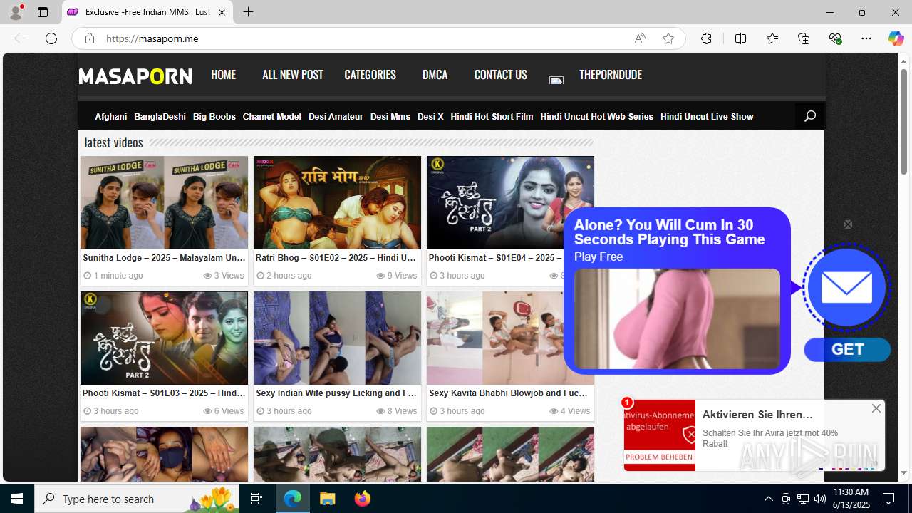This screenshot has width=912, height=513.
Task: Open the Sunitha Lodge post title
Action: (x=164, y=258)
